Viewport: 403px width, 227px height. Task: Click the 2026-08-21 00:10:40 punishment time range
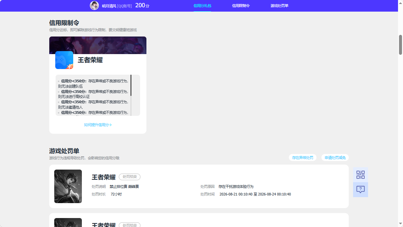coord(255,194)
